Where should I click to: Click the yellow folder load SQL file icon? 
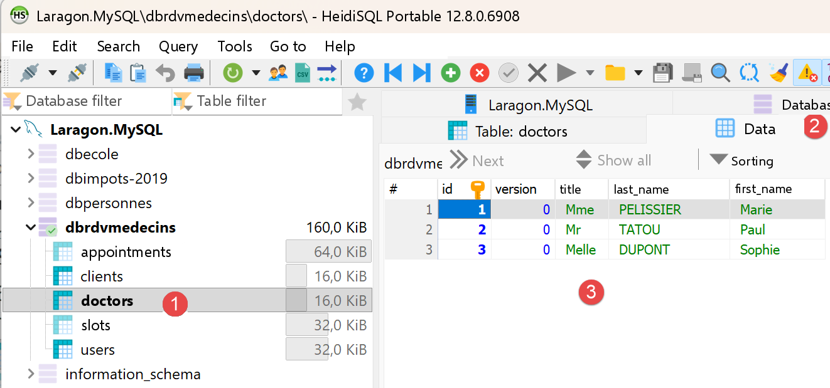coord(615,73)
